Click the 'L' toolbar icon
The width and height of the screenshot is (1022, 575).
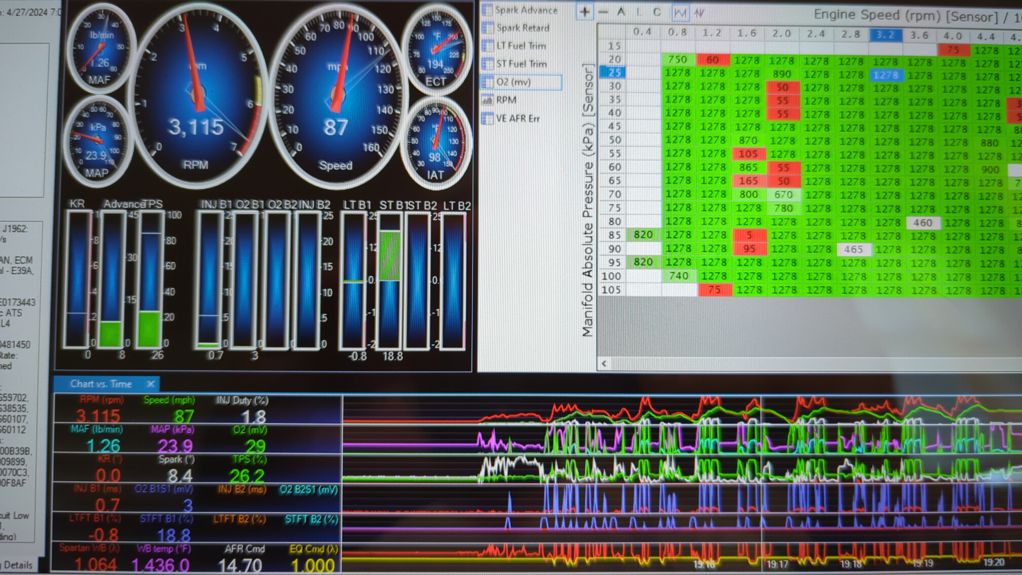[639, 12]
